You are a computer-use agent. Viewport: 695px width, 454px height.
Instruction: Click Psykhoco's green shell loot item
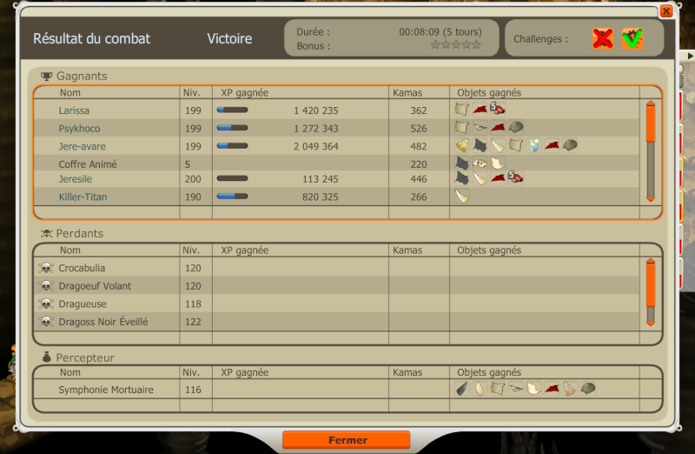[516, 127]
